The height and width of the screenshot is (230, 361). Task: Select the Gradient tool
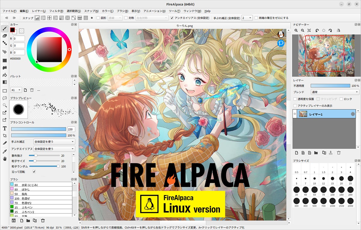(5, 82)
